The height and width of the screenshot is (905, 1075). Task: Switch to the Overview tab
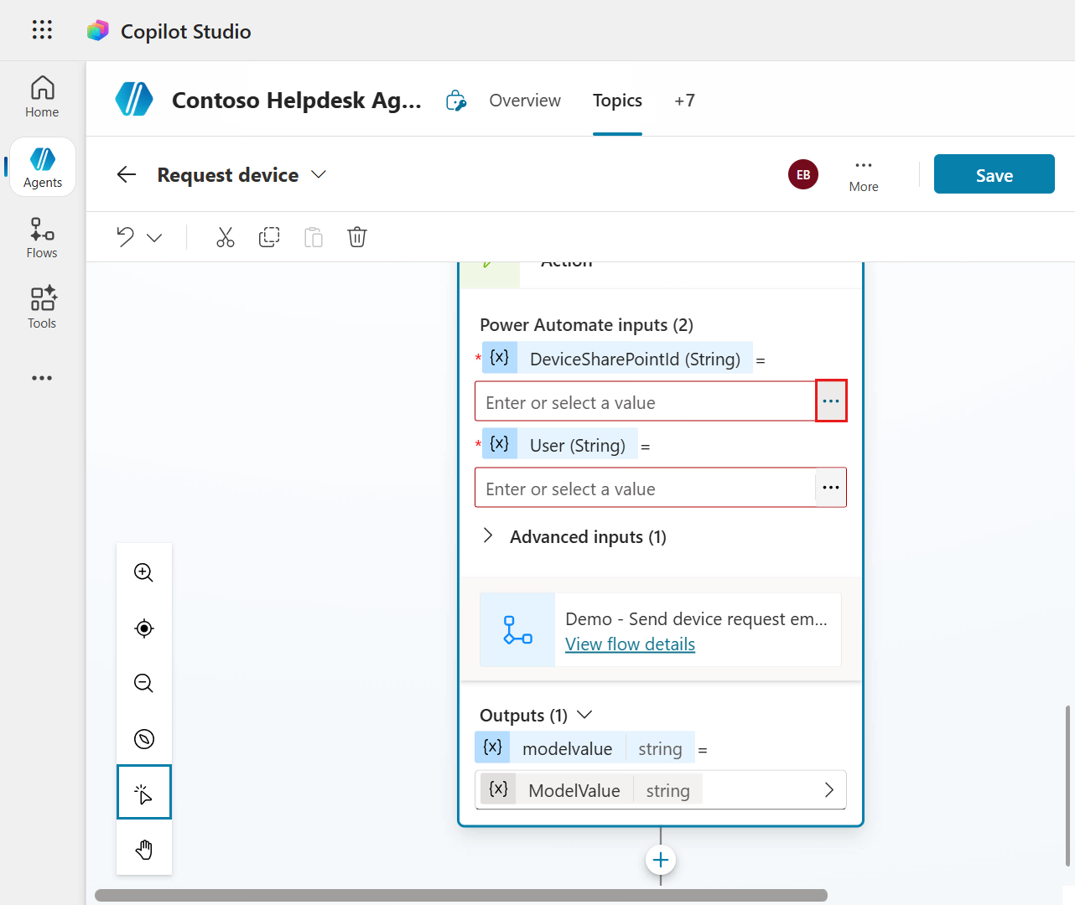click(x=525, y=101)
